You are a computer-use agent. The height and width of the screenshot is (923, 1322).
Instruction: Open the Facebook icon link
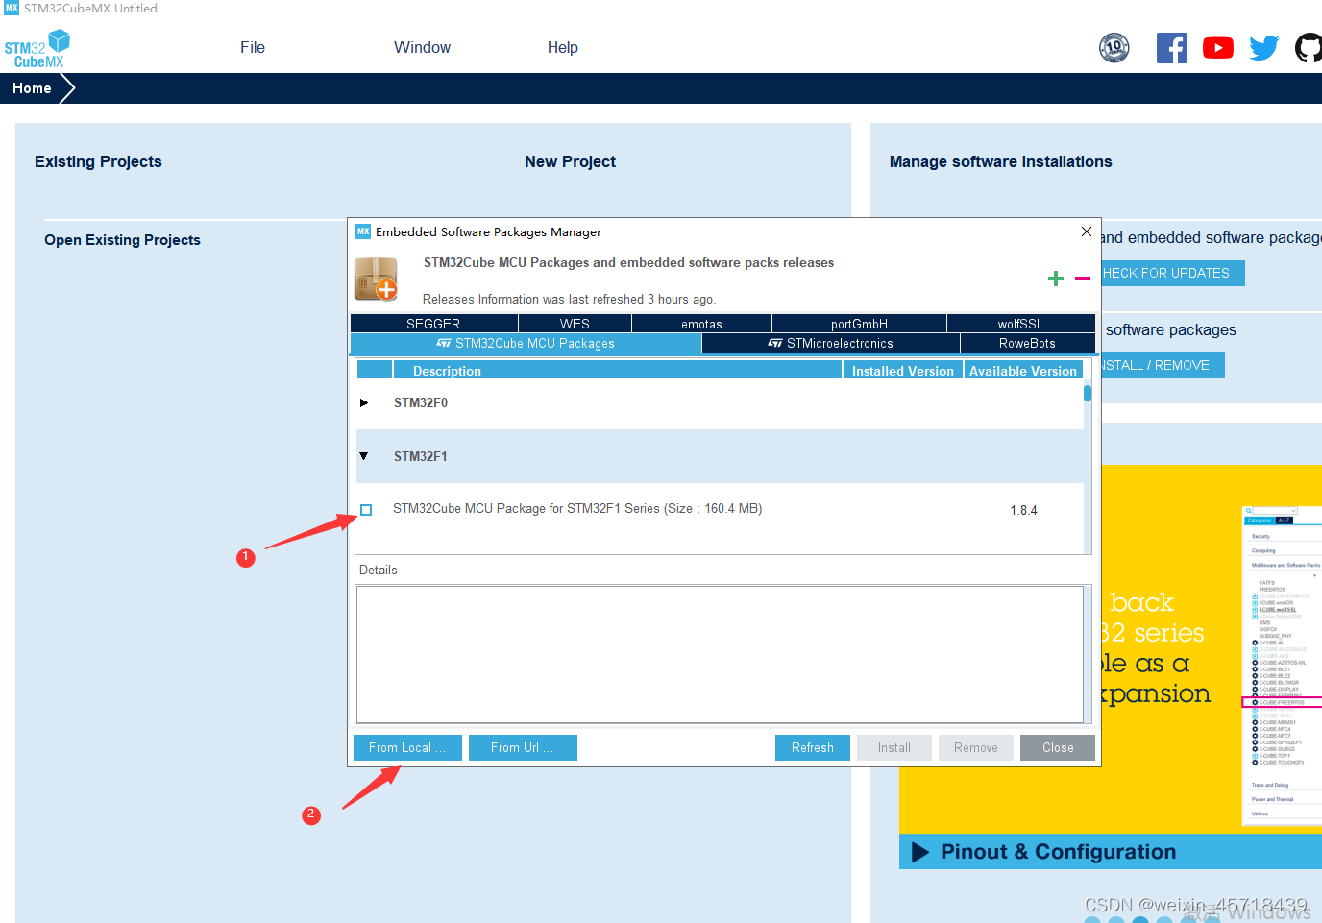[x=1172, y=48]
